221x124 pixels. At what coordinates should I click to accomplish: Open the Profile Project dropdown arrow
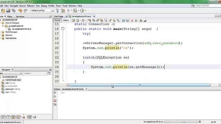click(85, 11)
